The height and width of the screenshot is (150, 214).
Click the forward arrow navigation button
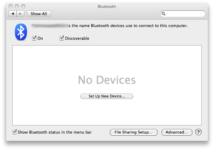(20, 14)
